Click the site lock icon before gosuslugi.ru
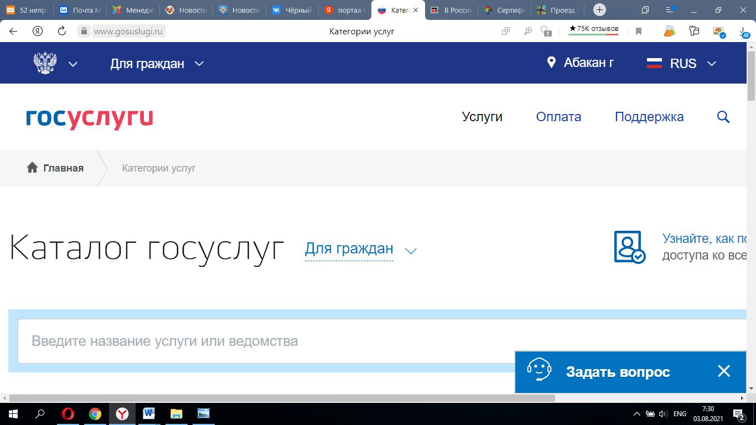 (x=84, y=32)
